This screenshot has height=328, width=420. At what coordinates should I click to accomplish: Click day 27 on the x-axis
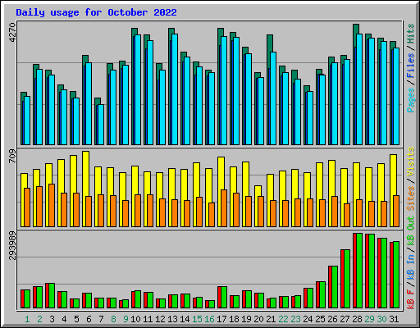coord(345,319)
